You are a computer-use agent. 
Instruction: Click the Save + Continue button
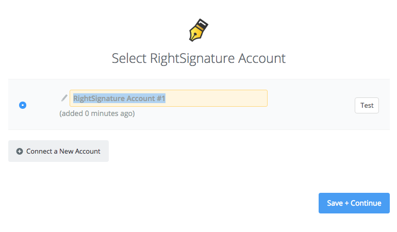[354, 203]
